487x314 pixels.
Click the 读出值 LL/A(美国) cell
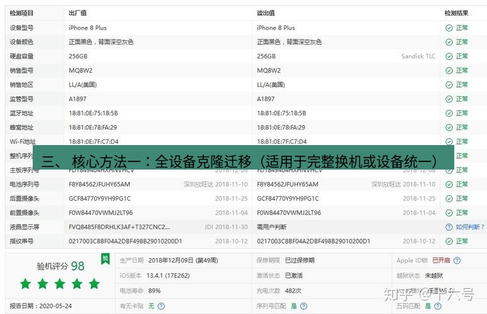[271, 85]
